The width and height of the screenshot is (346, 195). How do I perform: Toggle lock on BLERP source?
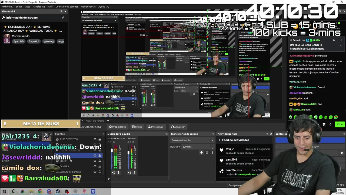pos(99,161)
